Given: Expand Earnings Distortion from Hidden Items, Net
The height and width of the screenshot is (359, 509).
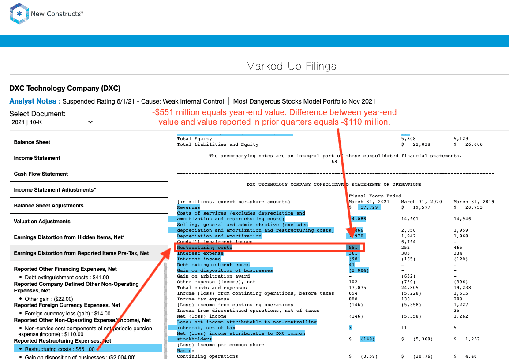Looking at the screenshot, I should pos(89,237).
